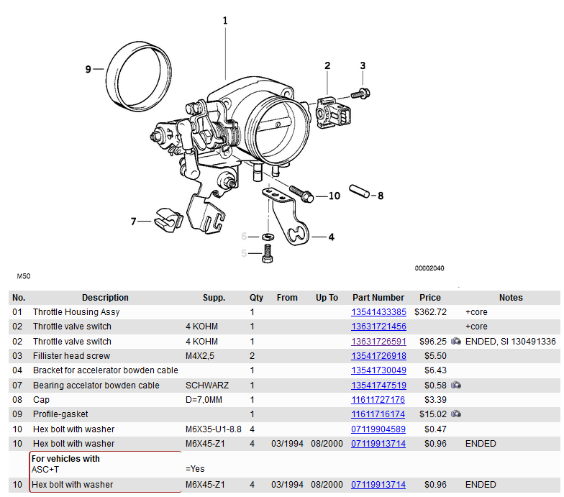This screenshot has width=564, height=497.
Task: Click the Part Number column header
Action: tap(378, 298)
